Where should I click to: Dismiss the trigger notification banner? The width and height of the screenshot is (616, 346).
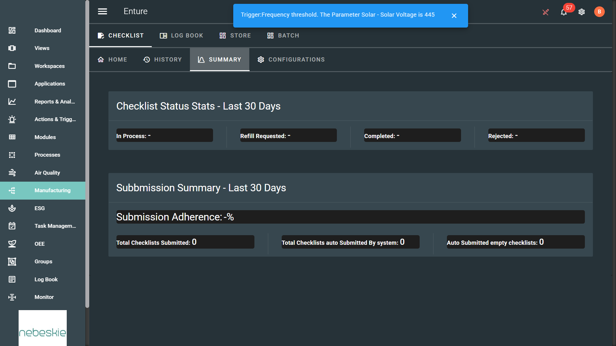[454, 16]
